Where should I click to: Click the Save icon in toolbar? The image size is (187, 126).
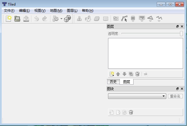[26, 19]
